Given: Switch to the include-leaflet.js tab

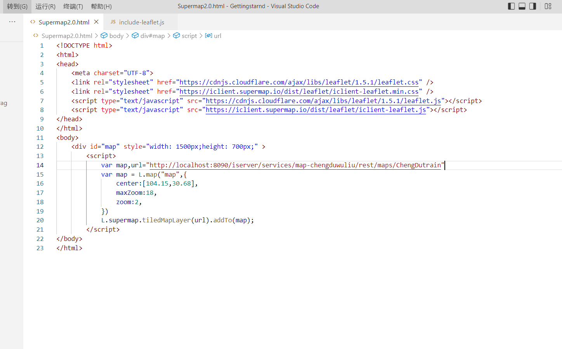Looking at the screenshot, I should pos(141,22).
